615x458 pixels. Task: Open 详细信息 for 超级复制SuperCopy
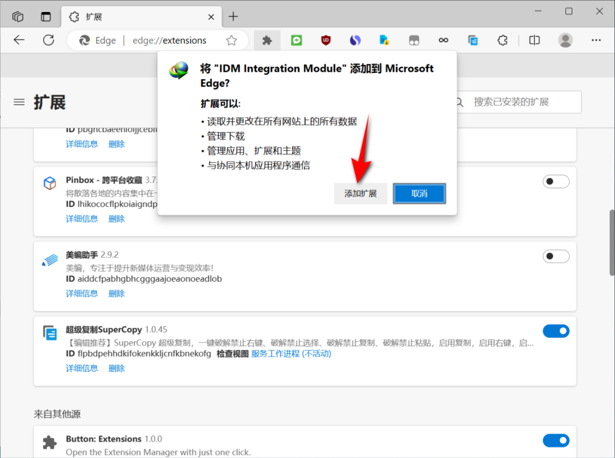[81, 369]
